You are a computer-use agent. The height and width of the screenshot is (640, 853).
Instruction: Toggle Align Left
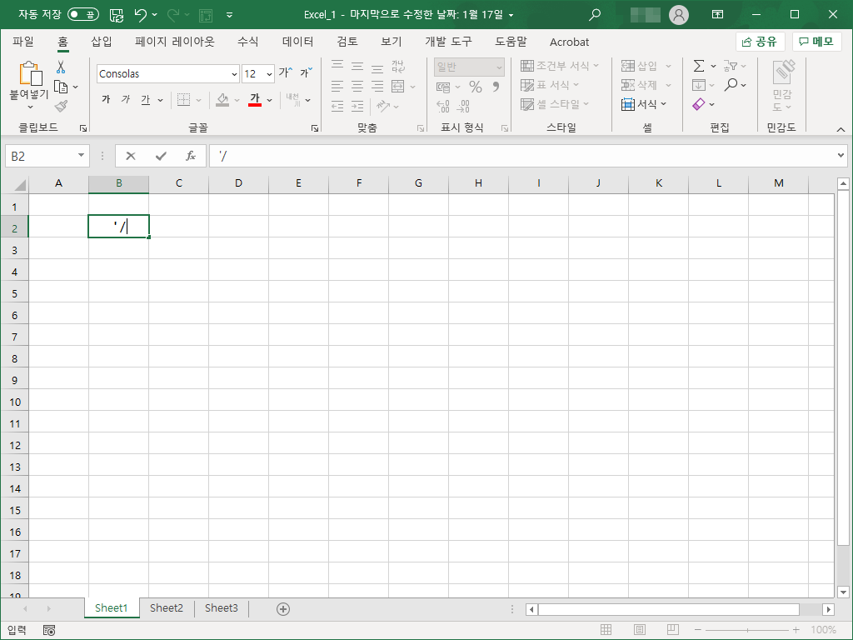337,86
